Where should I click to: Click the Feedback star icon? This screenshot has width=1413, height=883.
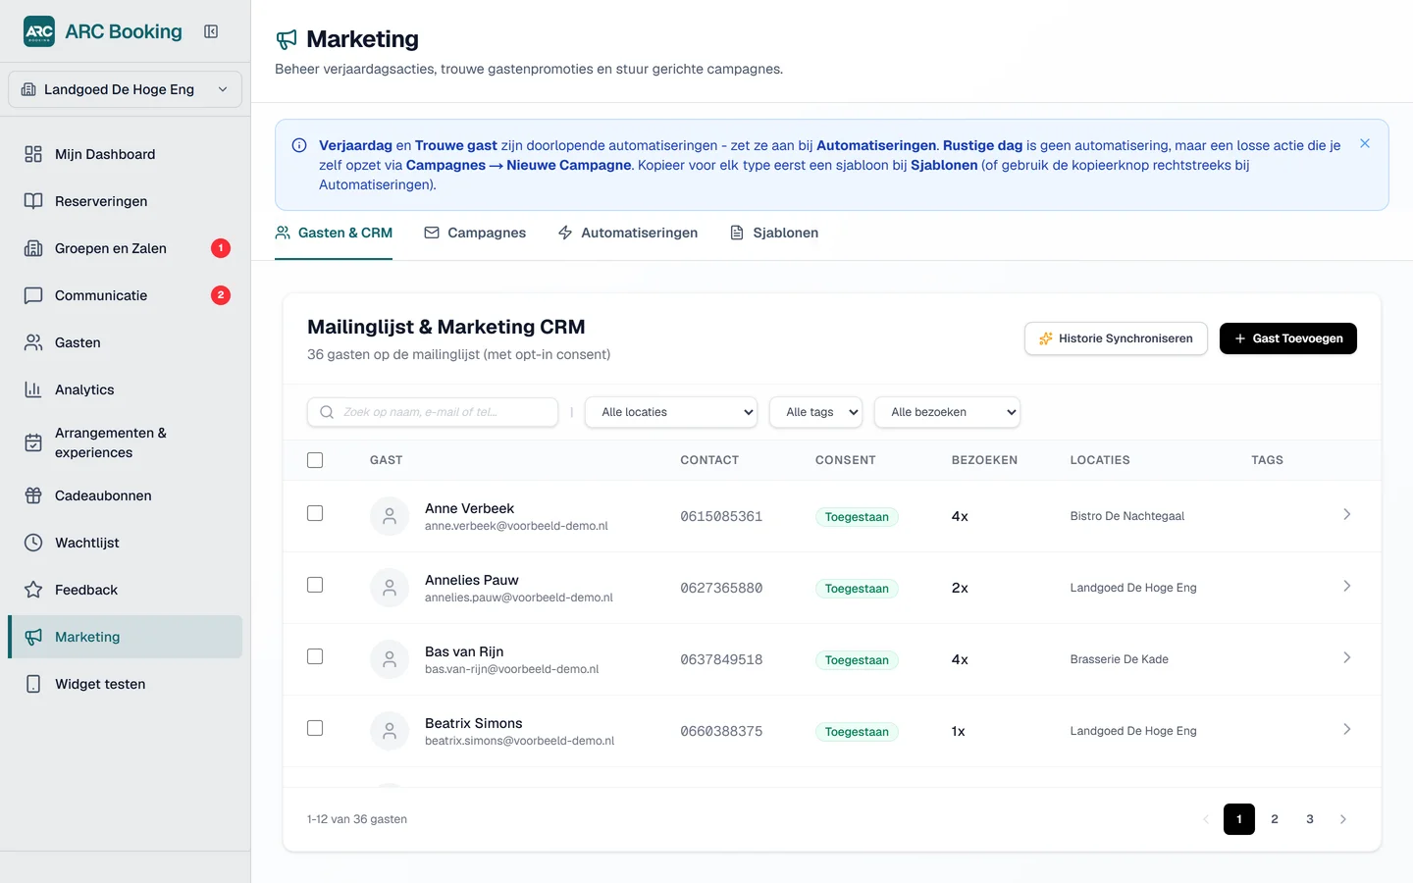pyautogui.click(x=33, y=590)
